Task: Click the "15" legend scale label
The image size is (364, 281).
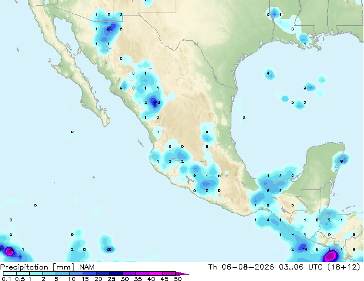Action: [85, 279]
